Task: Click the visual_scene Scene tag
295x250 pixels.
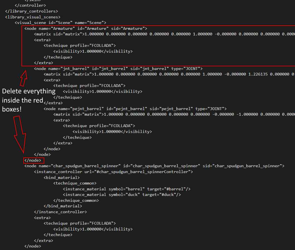Action: pos(60,23)
